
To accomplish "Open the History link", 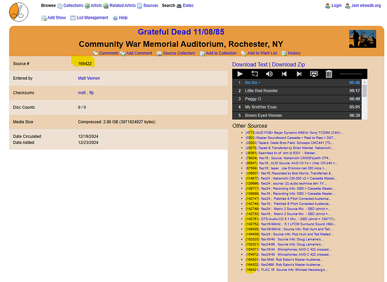I will (294, 53).
